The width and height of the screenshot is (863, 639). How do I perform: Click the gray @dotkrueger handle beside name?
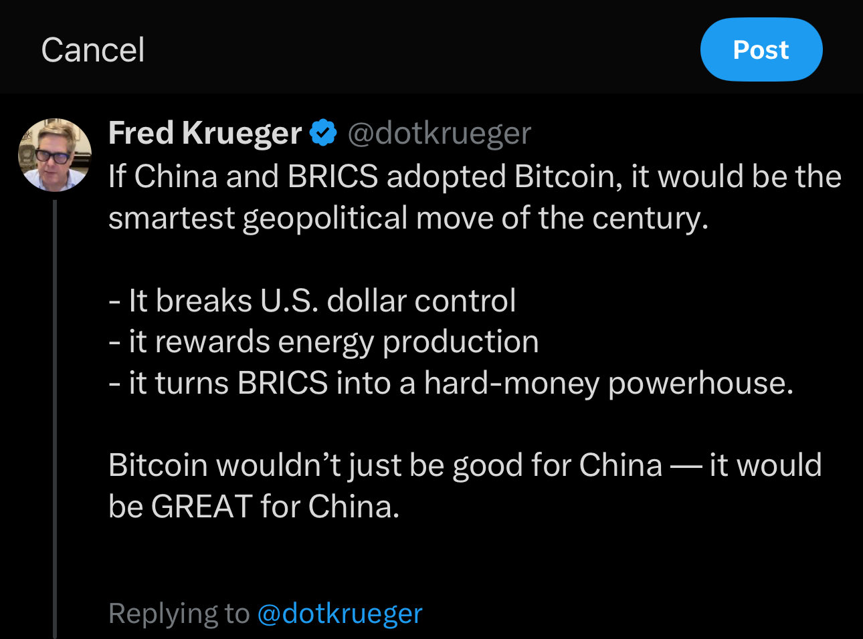[439, 133]
